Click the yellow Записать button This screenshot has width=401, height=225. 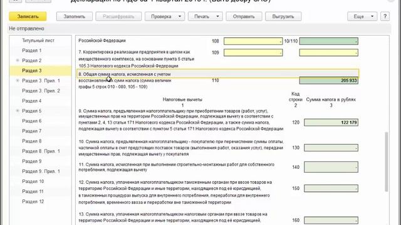(x=28, y=16)
